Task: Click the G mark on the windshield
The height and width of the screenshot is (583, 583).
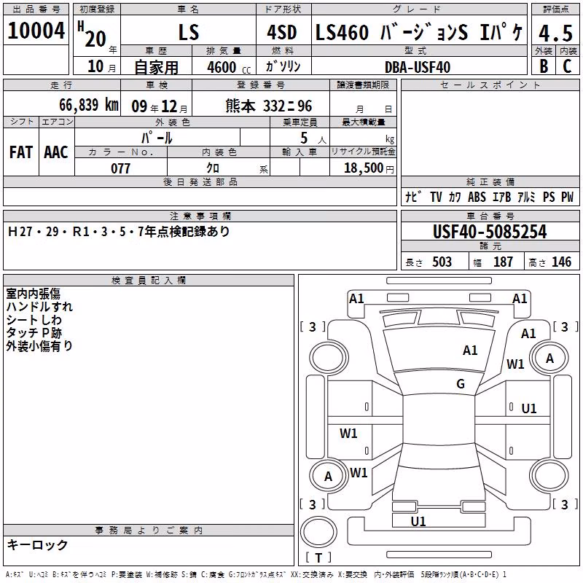Action: click(461, 384)
